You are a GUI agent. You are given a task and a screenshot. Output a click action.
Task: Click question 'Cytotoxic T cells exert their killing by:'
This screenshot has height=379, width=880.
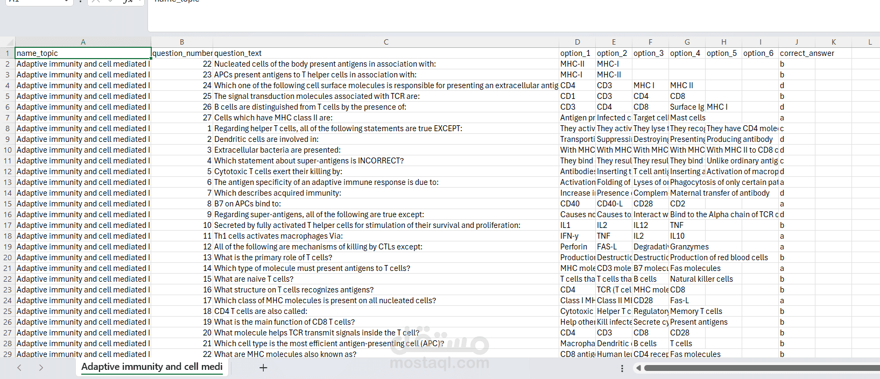(x=386, y=171)
